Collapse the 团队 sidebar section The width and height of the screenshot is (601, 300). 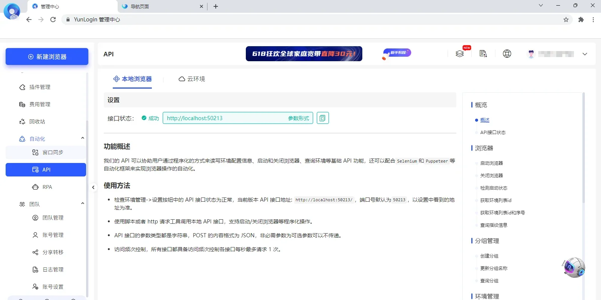(x=83, y=204)
